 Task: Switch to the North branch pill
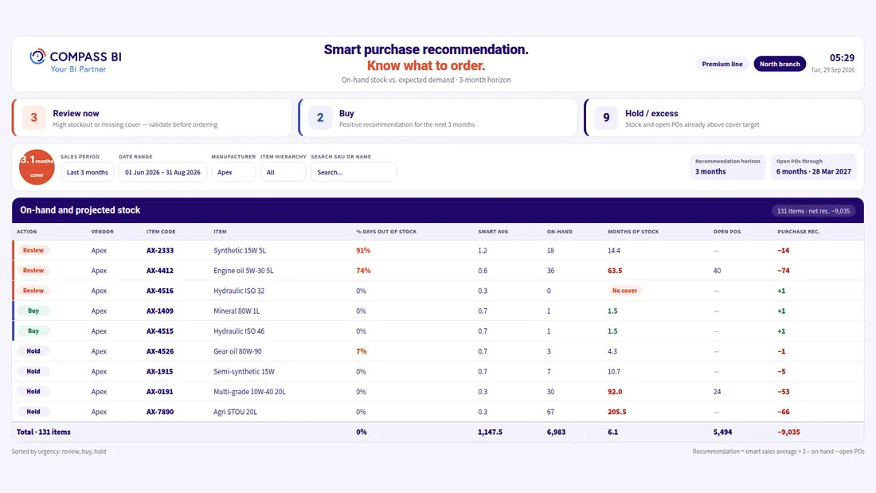780,64
